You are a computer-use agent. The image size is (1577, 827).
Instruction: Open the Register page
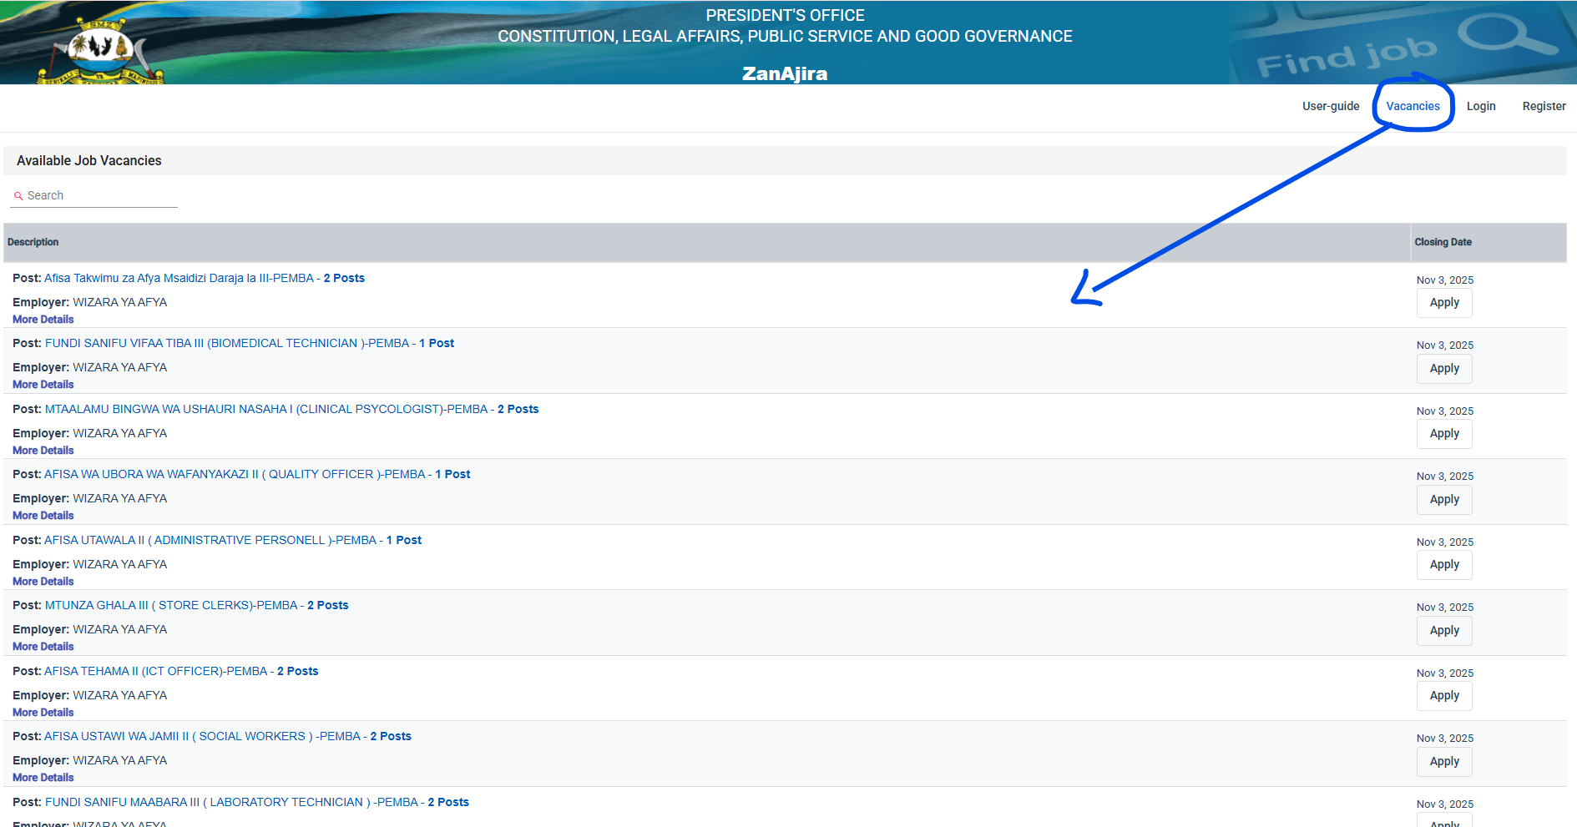tap(1544, 106)
